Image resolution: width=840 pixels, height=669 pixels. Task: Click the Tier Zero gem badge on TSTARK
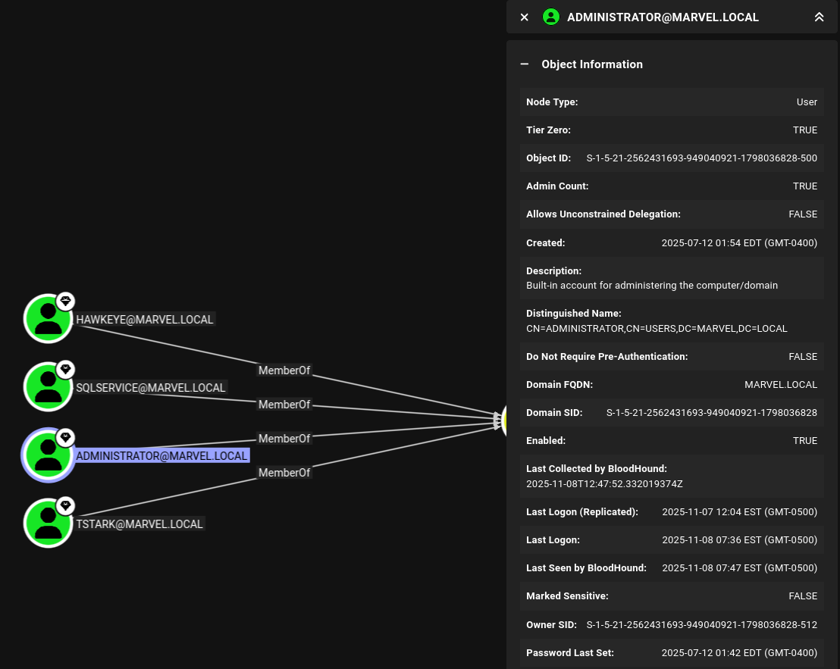[66, 506]
